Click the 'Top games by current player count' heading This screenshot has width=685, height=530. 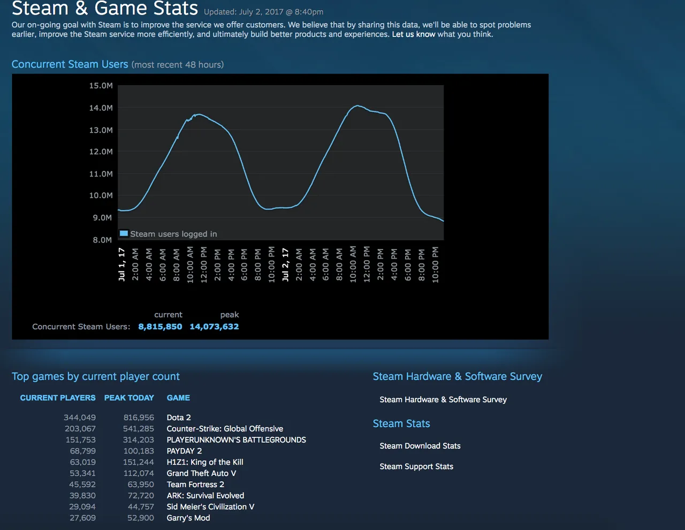[x=96, y=377]
